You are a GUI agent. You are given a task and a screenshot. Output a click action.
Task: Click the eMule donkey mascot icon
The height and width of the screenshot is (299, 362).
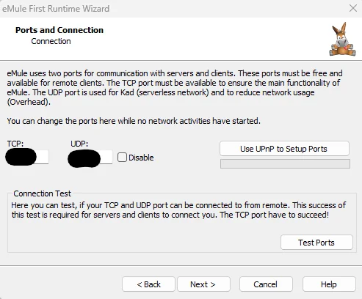[342, 39]
